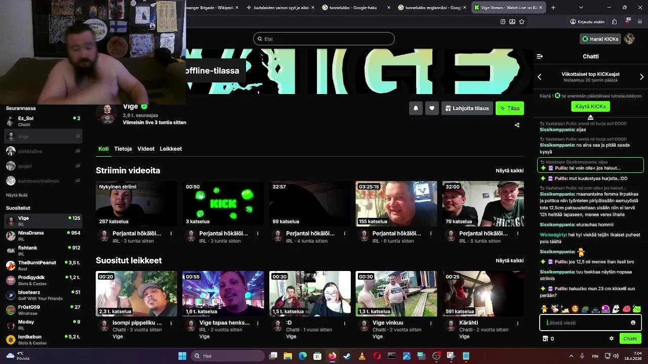Screen dimensions: 648x364
Task: Open the emoji picker in the chat input
Action: click(x=633, y=323)
